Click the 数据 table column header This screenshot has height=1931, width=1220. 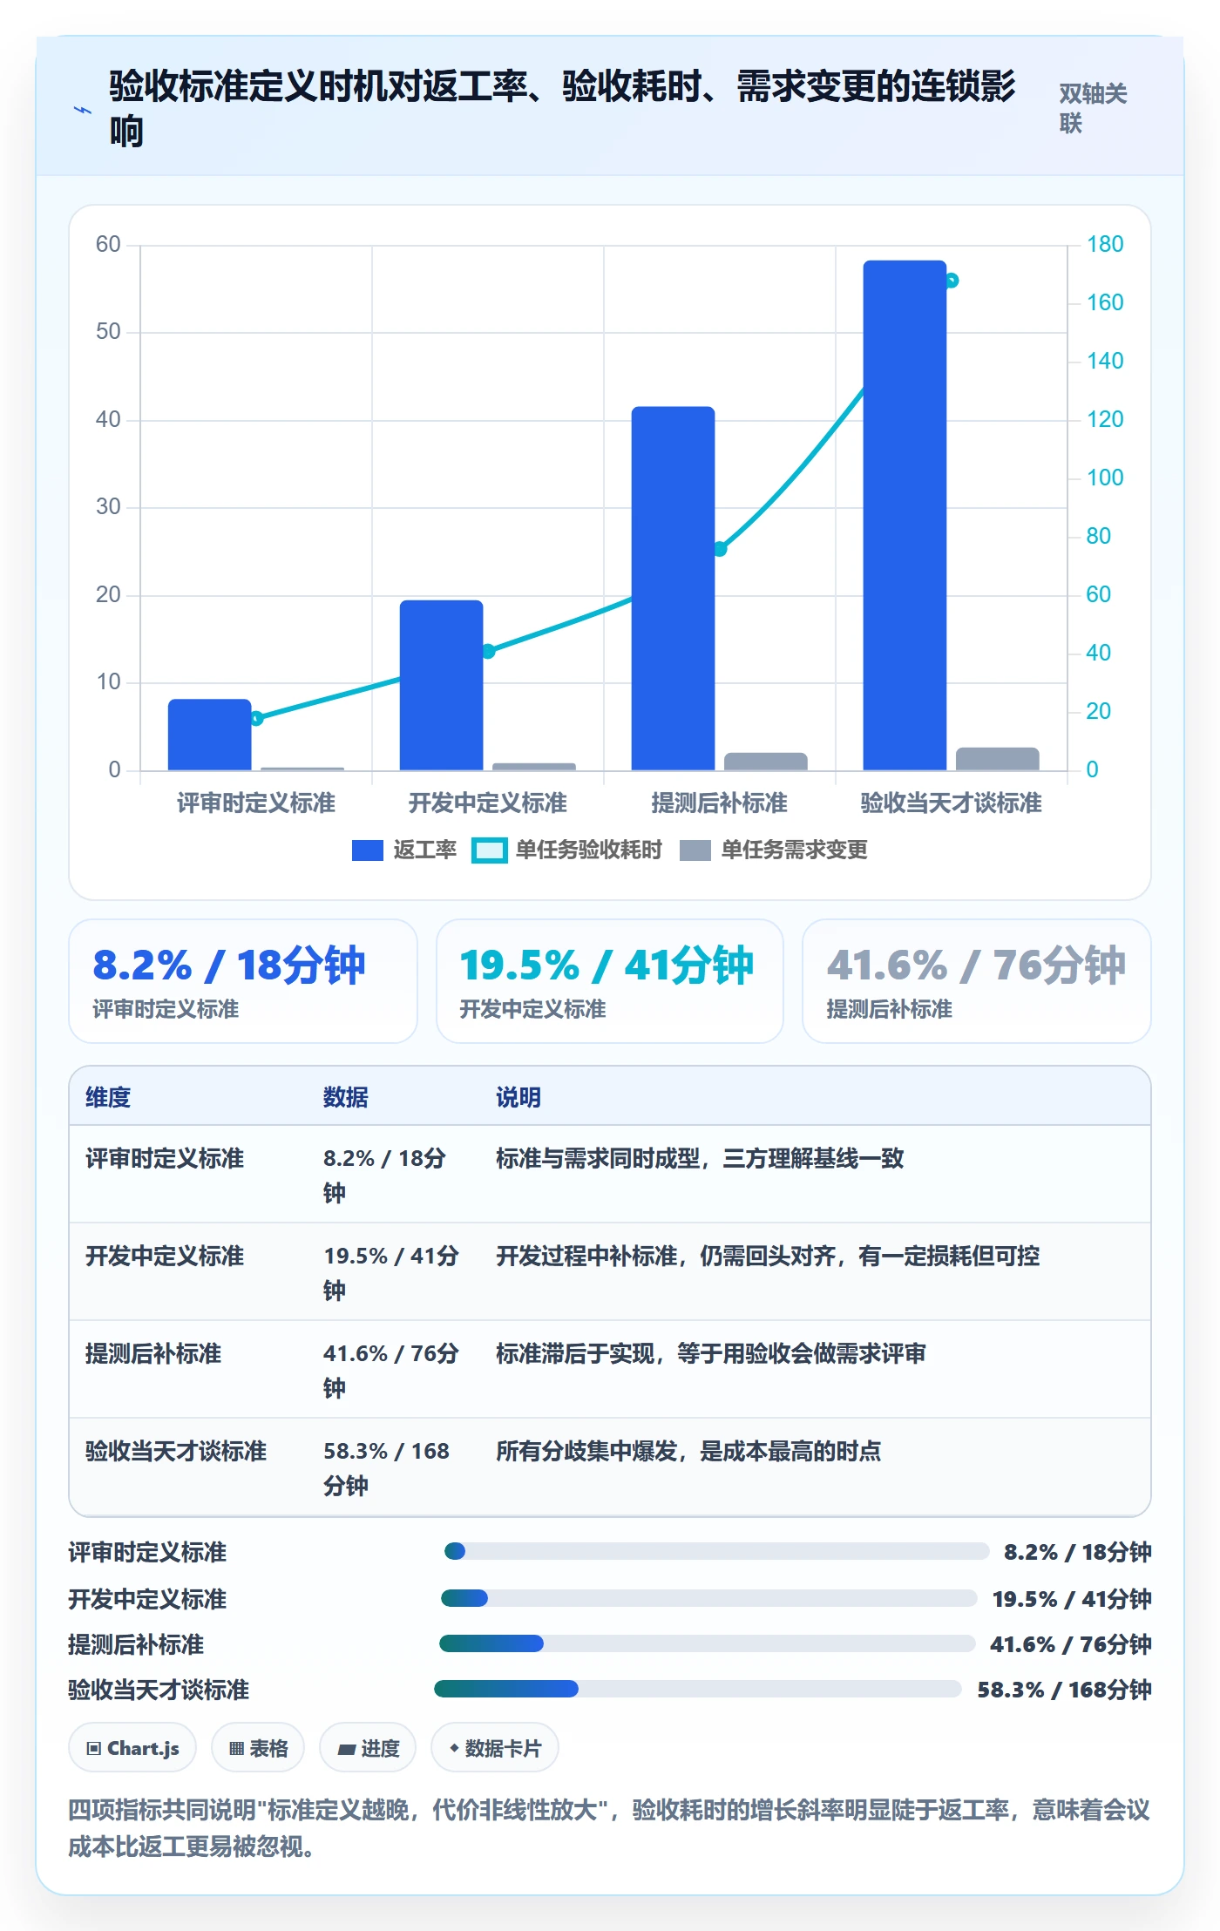point(346,1097)
